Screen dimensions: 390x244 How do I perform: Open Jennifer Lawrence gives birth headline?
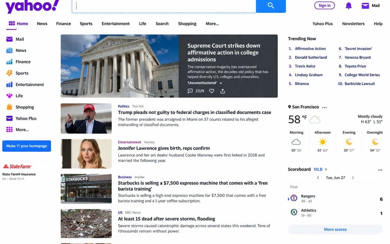click(164, 148)
